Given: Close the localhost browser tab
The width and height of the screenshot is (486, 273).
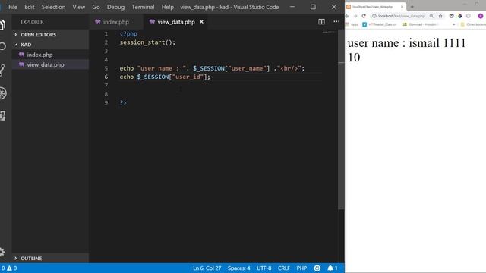Looking at the screenshot, I should pyautogui.click(x=402, y=7).
